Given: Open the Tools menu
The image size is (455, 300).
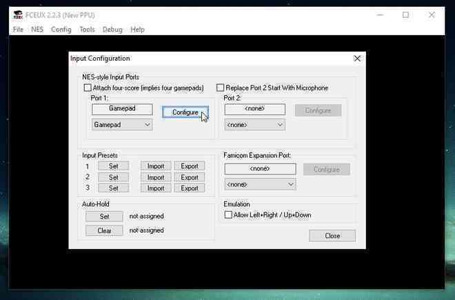Looking at the screenshot, I should 87,30.
